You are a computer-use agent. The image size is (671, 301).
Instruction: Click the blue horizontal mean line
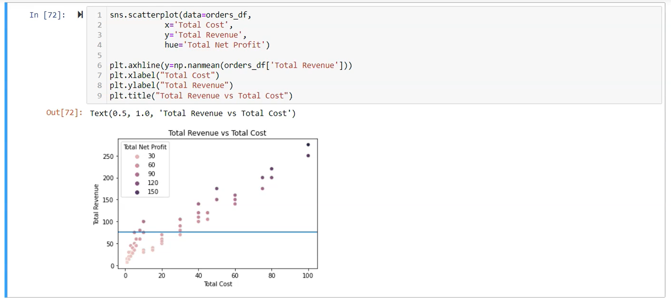[x=250, y=232]
